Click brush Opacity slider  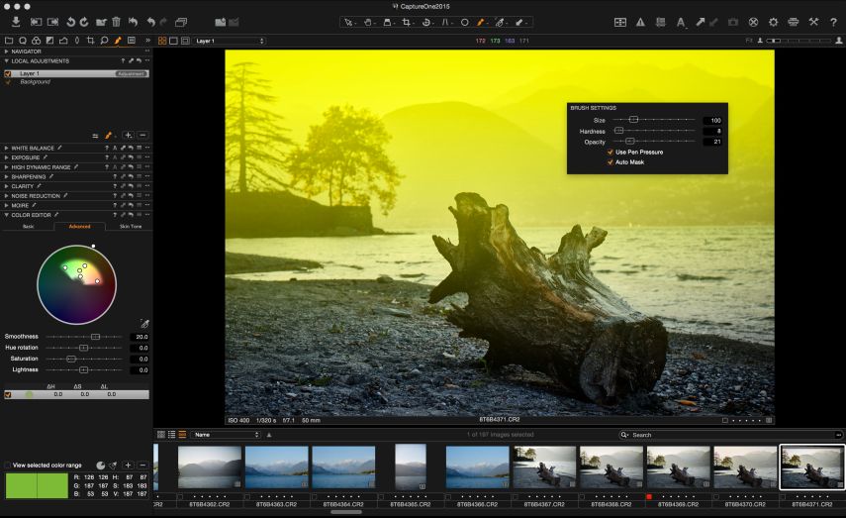pyautogui.click(x=654, y=142)
